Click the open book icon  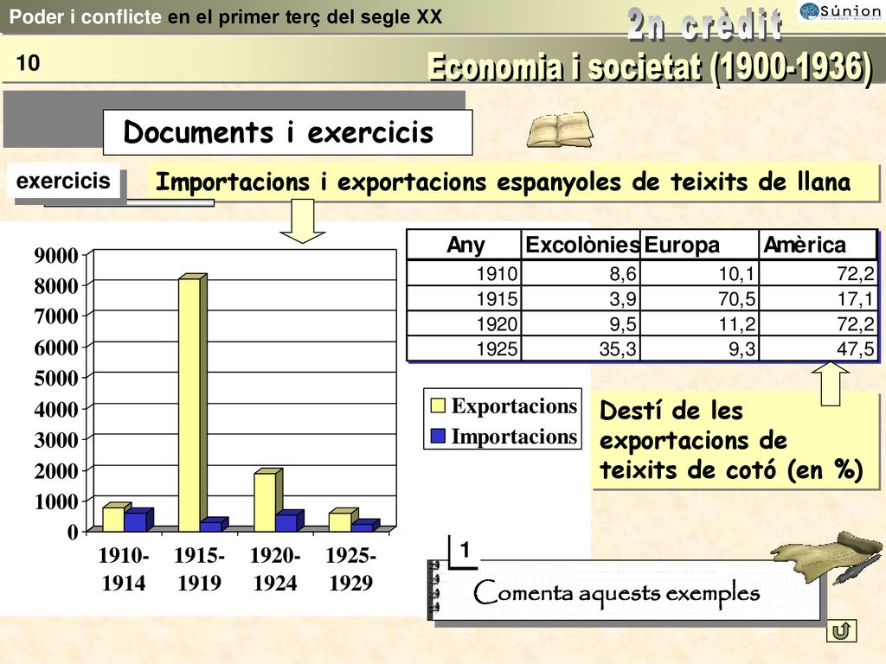pyautogui.click(x=560, y=130)
